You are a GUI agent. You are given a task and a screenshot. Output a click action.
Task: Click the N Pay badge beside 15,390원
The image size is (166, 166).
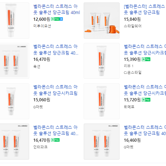(146, 59)
